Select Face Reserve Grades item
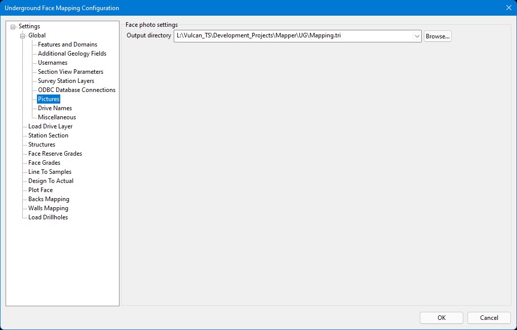This screenshot has height=330, width=517. tap(55, 154)
